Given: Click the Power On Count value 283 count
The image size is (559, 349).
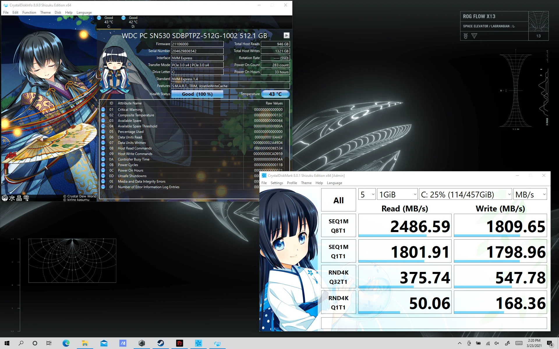Looking at the screenshot, I should point(275,65).
